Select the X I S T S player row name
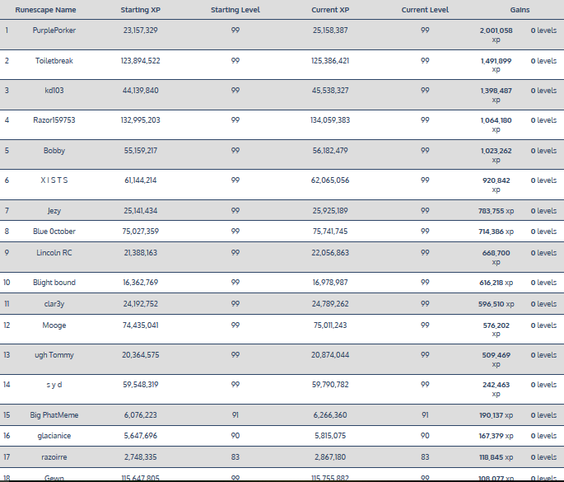 point(54,180)
